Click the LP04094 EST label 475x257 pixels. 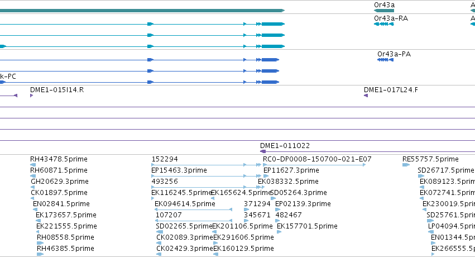[452, 226]
